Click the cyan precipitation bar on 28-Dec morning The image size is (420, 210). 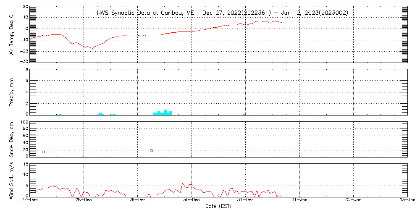[100, 114]
